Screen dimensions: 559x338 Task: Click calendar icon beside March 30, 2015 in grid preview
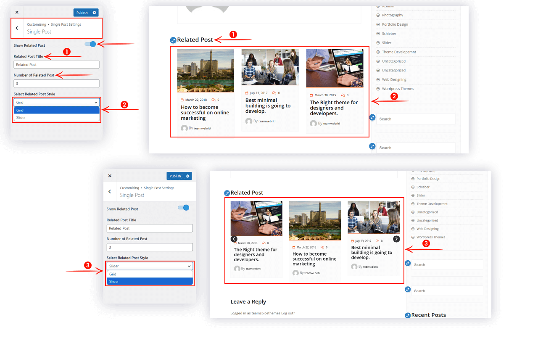click(311, 95)
